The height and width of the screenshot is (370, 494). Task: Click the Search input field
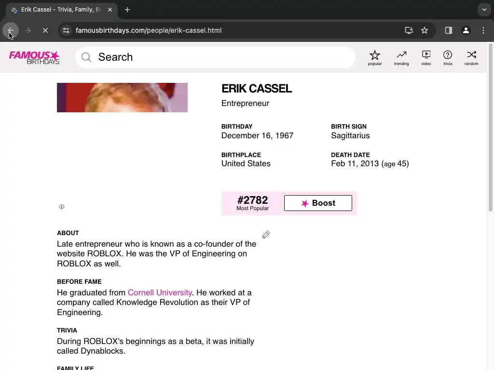215,57
